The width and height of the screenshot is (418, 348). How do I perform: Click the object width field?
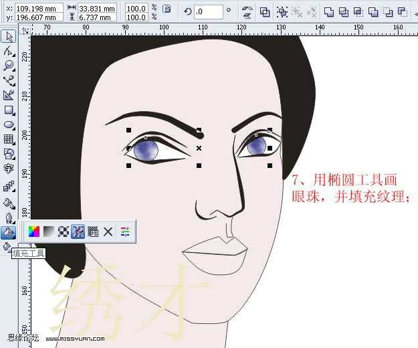pyautogui.click(x=97, y=7)
